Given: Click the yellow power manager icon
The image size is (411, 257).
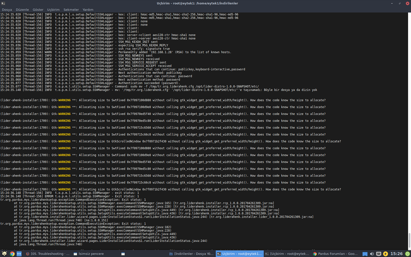Looking at the screenshot, I should [x=385, y=254].
